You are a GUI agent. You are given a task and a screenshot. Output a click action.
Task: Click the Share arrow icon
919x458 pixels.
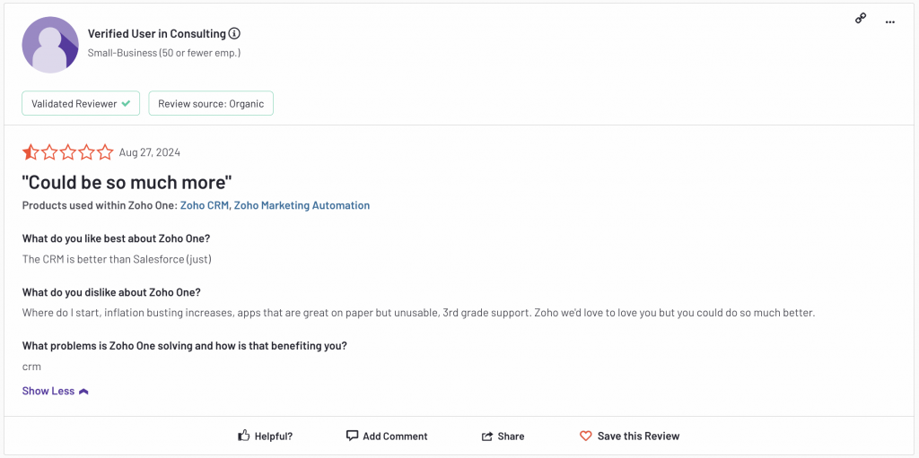[x=487, y=436]
